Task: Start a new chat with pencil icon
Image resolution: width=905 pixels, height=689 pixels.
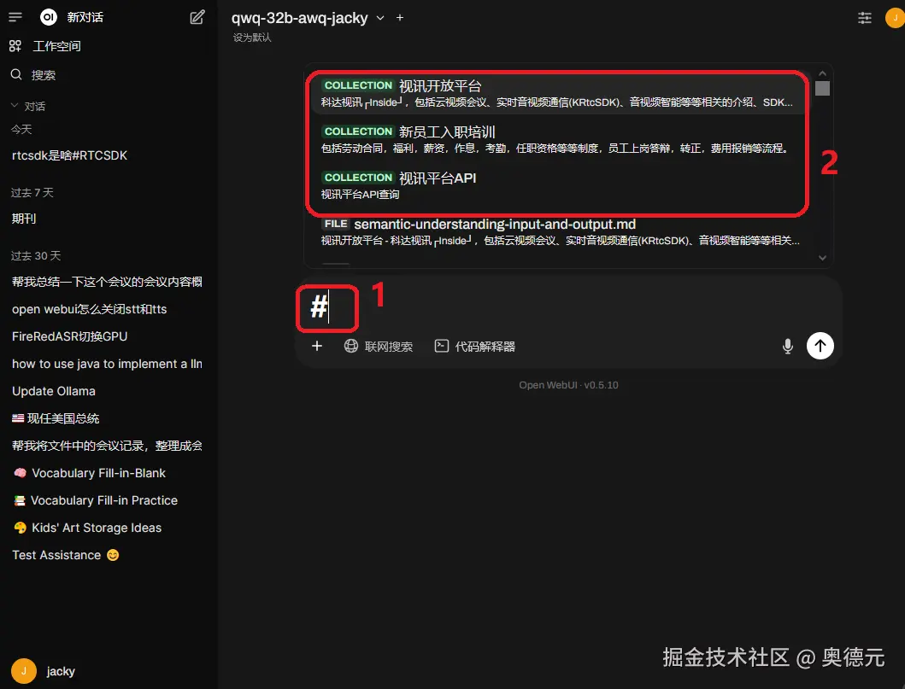Action: [197, 17]
